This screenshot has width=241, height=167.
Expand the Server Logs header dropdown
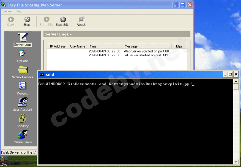71,34
